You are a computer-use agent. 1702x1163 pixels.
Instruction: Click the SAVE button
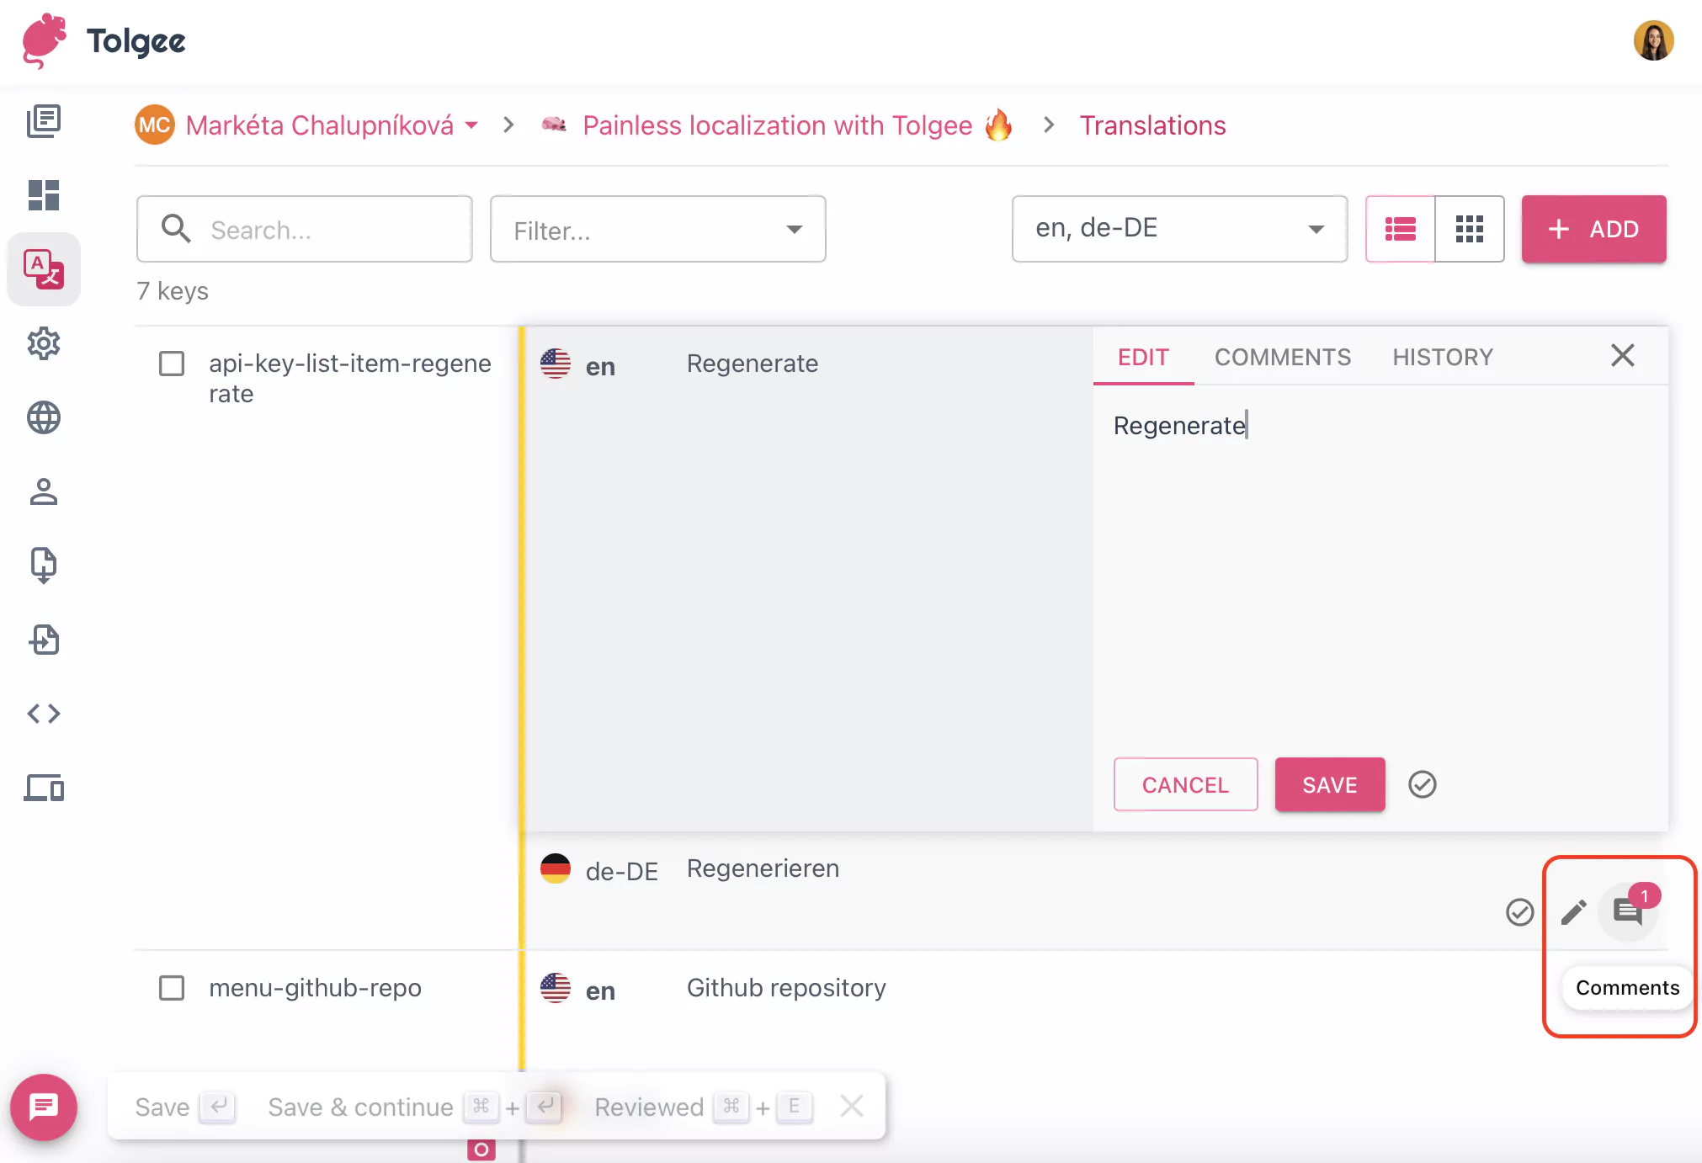(1329, 784)
